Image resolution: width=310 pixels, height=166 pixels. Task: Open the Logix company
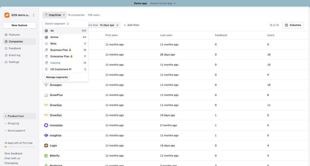[53, 145]
